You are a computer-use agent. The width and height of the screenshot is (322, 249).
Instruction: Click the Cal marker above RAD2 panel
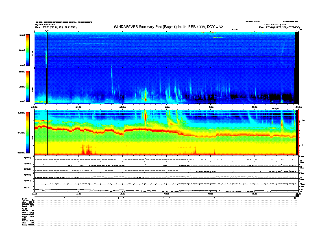pos(47,31)
